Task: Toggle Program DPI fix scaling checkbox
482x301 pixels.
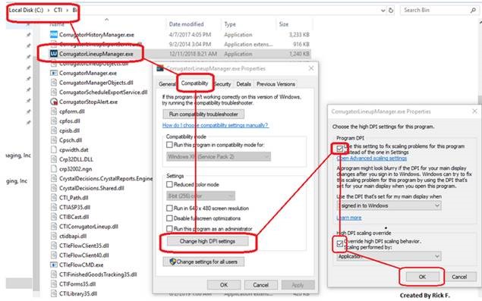Action: (x=339, y=149)
